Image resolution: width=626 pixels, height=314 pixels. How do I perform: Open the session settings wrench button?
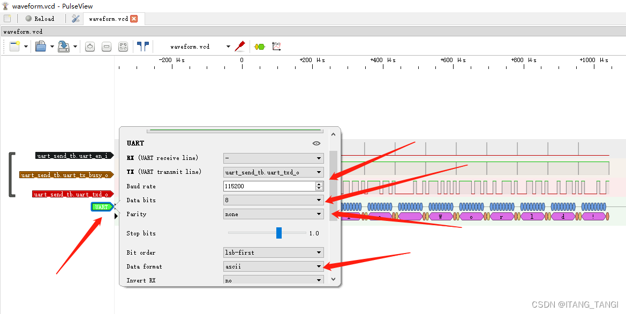click(x=75, y=18)
